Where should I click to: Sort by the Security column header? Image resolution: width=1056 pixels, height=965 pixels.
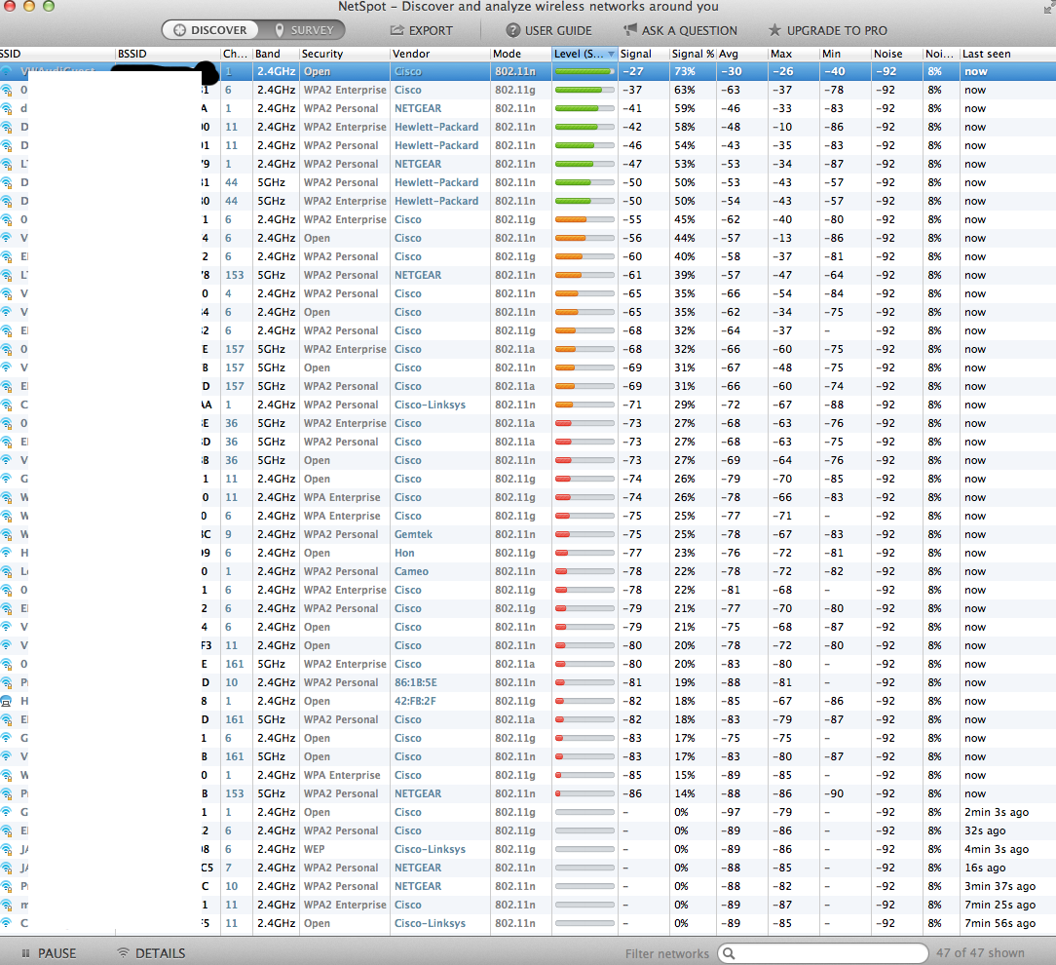(344, 54)
